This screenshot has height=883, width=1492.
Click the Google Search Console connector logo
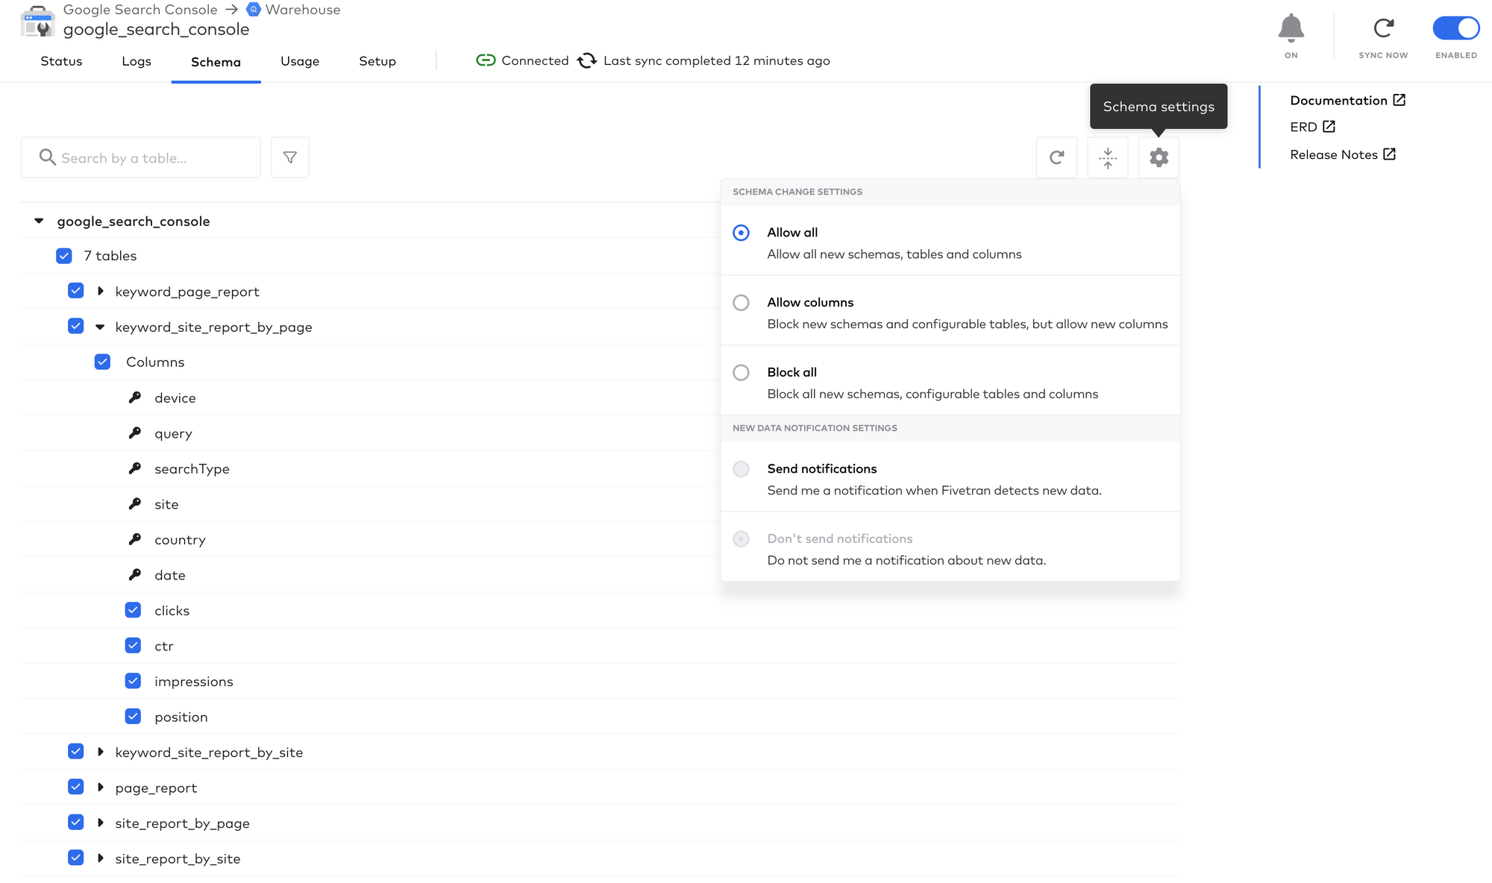pyautogui.click(x=37, y=21)
